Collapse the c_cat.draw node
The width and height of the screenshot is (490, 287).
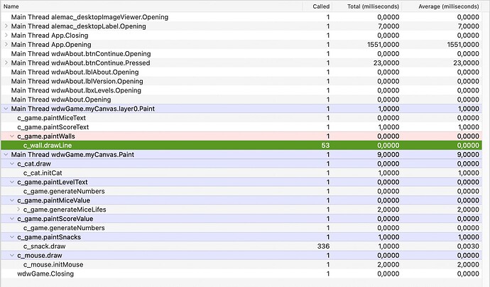point(12,164)
